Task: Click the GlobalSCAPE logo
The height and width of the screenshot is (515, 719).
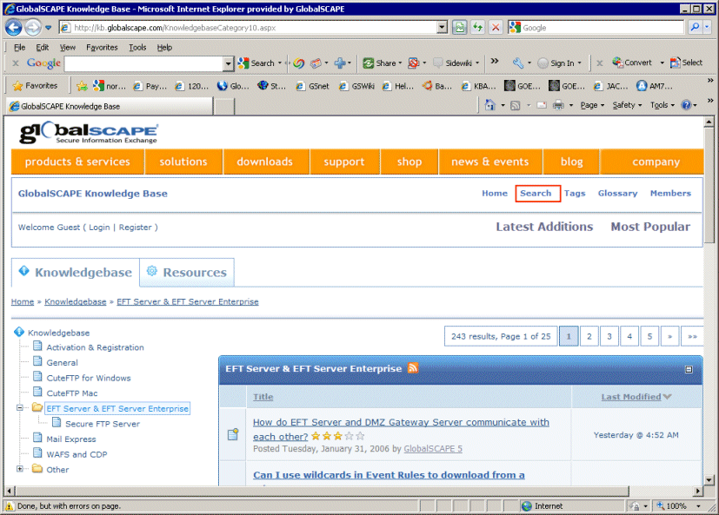Action: [x=89, y=134]
